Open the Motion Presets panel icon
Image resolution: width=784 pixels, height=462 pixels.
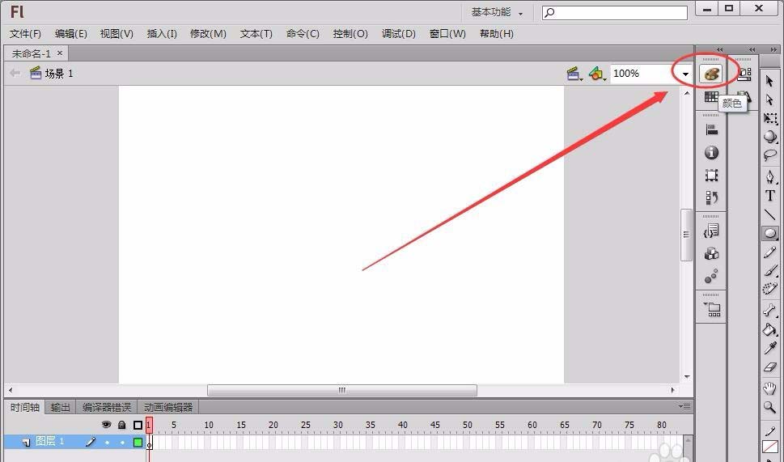pyautogui.click(x=711, y=276)
